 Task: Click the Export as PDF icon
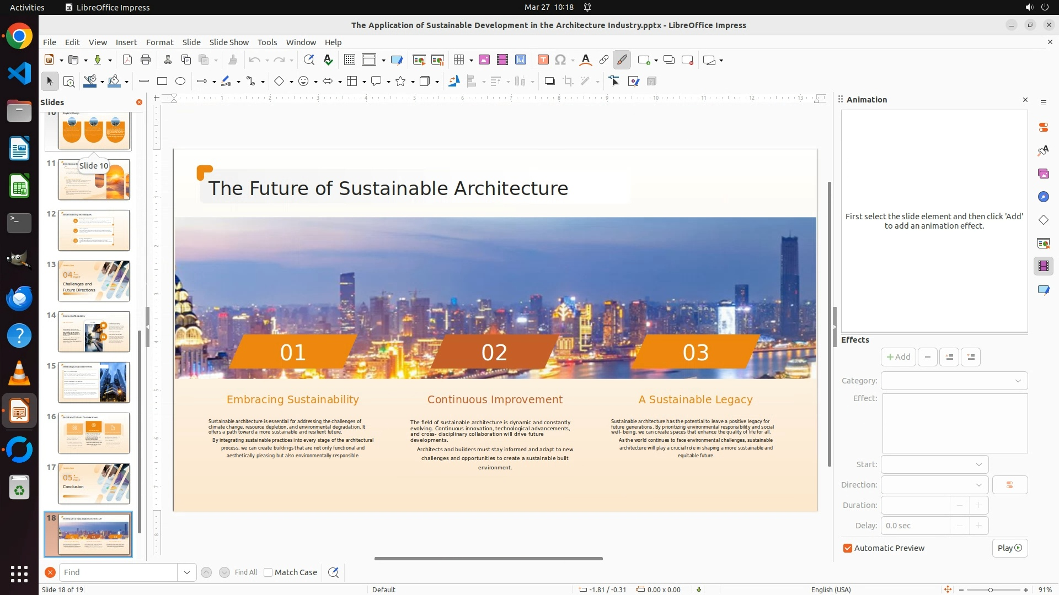point(127,60)
